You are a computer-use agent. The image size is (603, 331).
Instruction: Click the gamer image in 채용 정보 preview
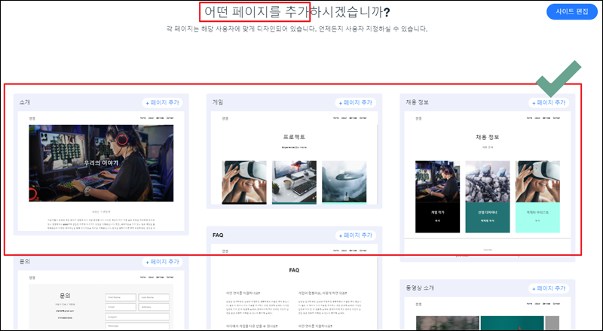[438, 181]
